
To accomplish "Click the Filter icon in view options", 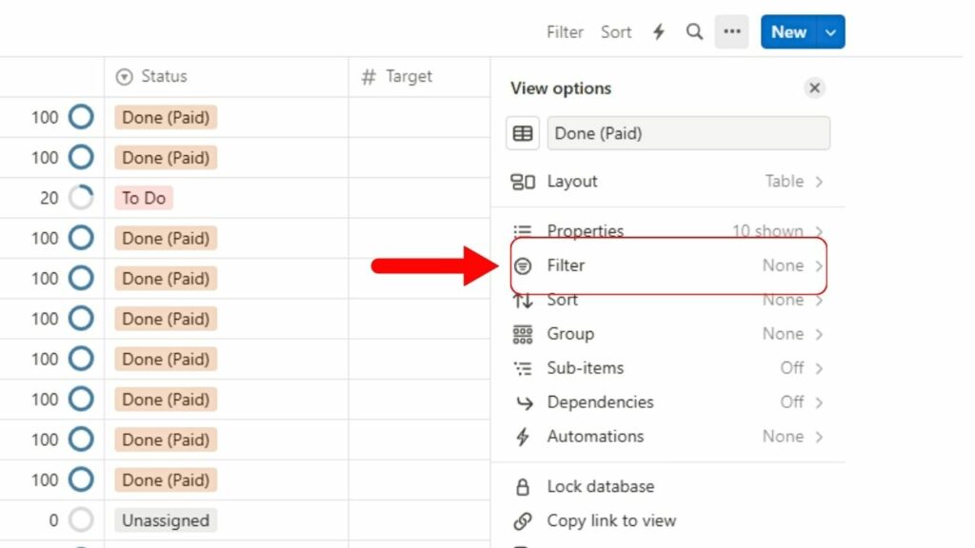I will click(522, 265).
